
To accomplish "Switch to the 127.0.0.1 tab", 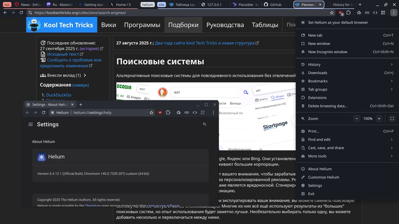I will coord(214,4).
